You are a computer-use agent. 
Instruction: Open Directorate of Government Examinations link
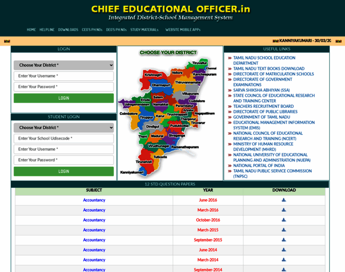point(262,82)
